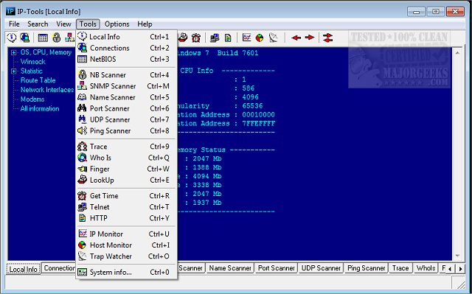Choose Get Time in the Tools menu

(126, 196)
